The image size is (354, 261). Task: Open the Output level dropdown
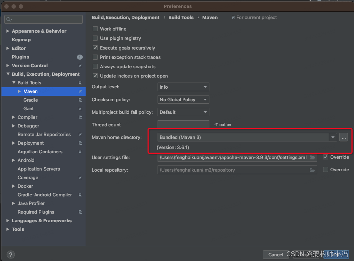183,87
